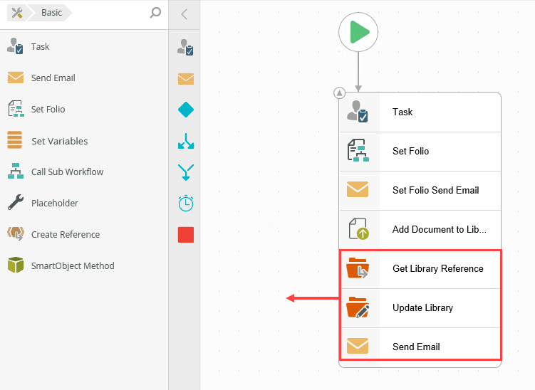This screenshot has height=390, width=535.
Task: Pick the Set Variables stacked bars icon
Action: point(15,140)
